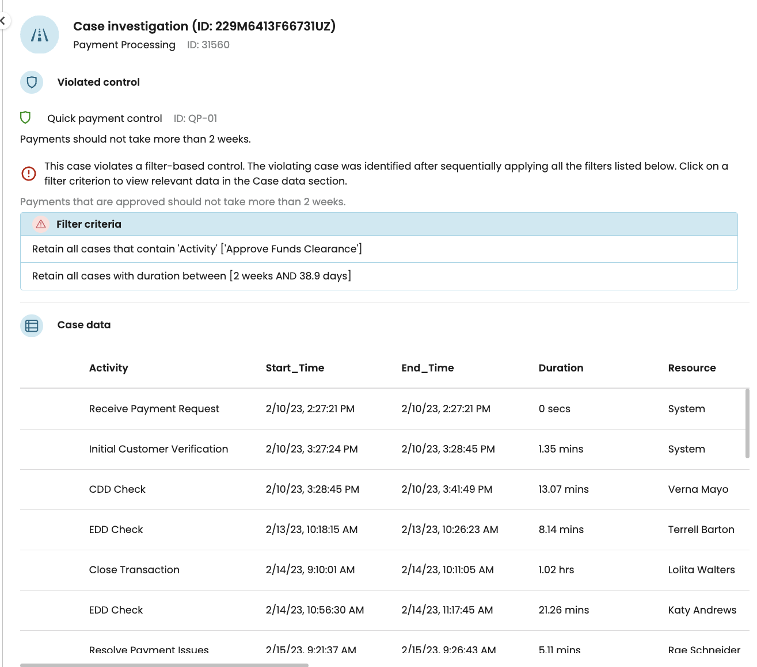
Task: Select the 'Approve Funds Clearance' activity filter criterion
Action: pyautogui.click(x=379, y=249)
